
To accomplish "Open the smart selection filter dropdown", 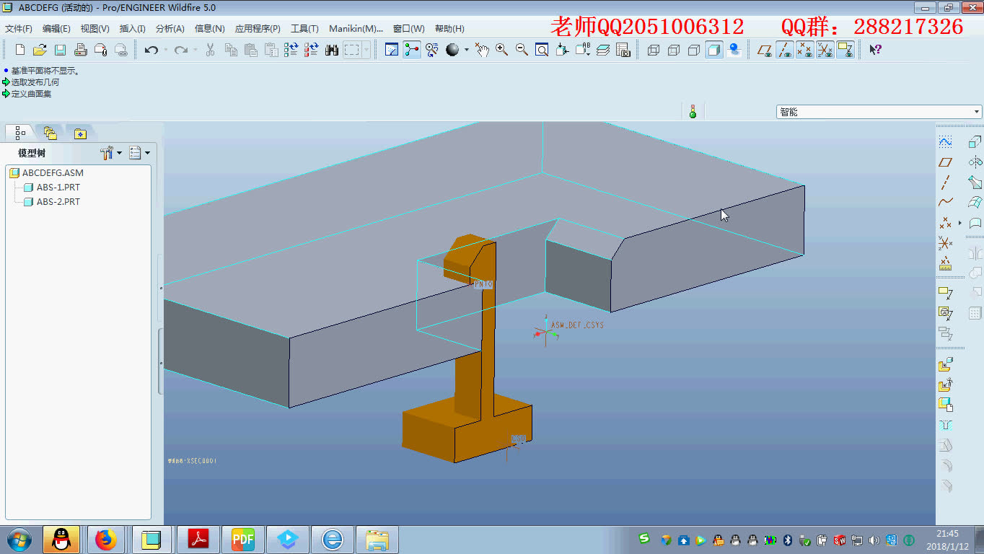I will pyautogui.click(x=977, y=112).
